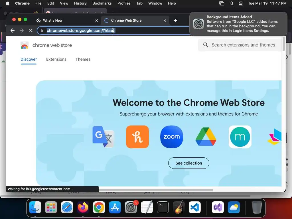292x219 pixels.
Task: Open a new tab with plus button
Action: click(175, 21)
